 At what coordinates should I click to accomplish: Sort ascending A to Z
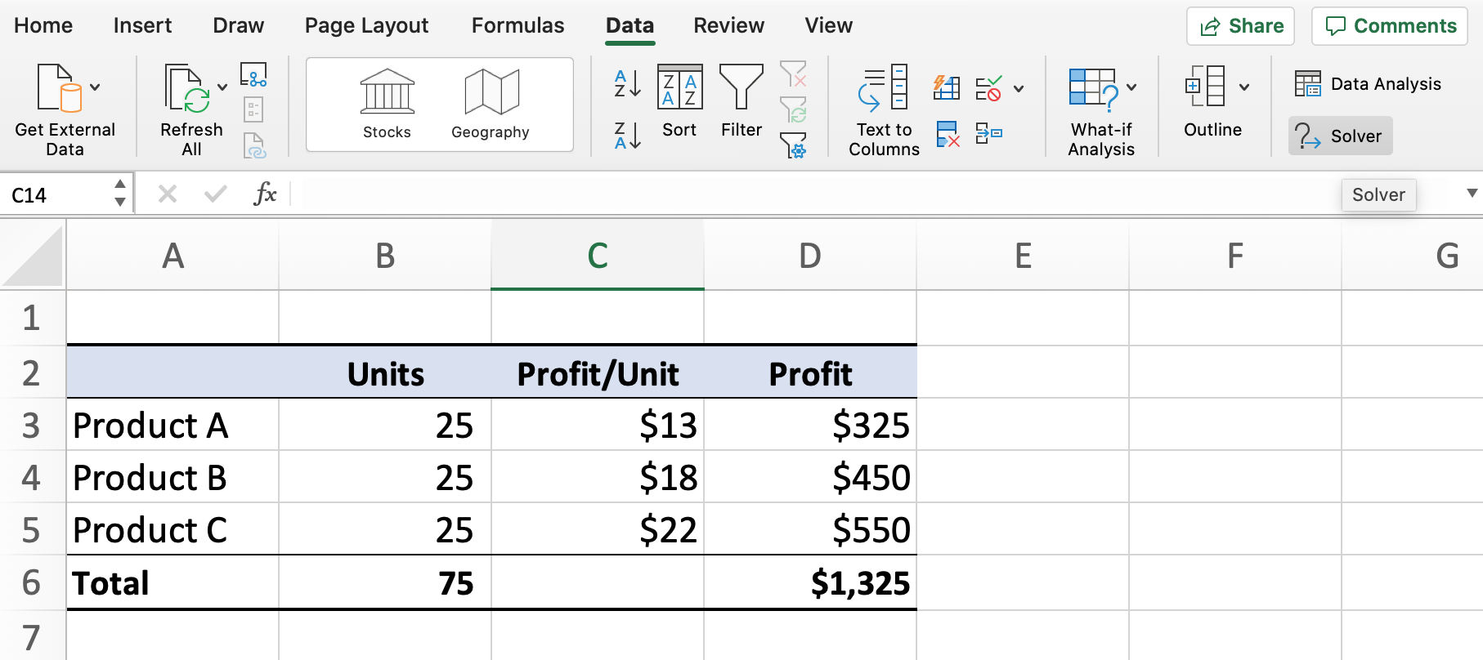point(627,83)
